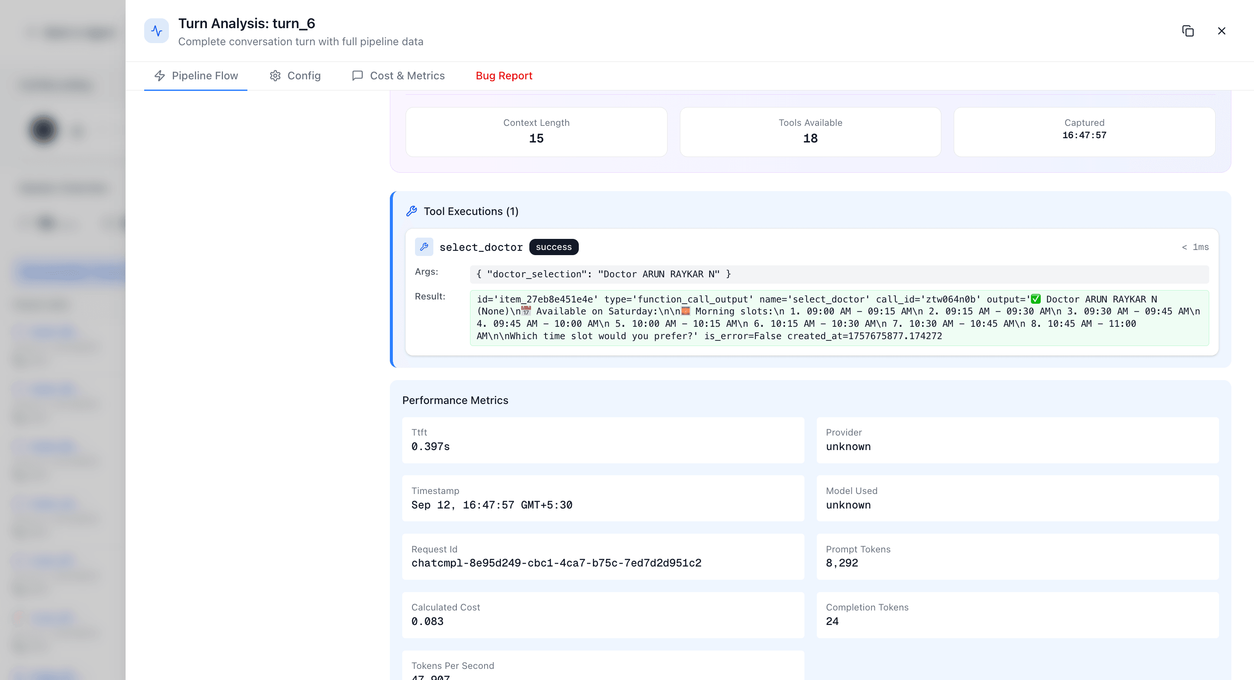Click the Tokens Per Second label

pos(452,665)
